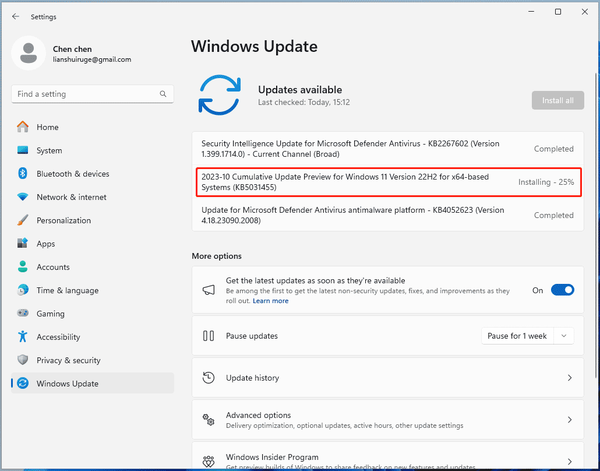600x471 pixels.
Task: Open Advanced options row label
Action: pyautogui.click(x=258, y=415)
